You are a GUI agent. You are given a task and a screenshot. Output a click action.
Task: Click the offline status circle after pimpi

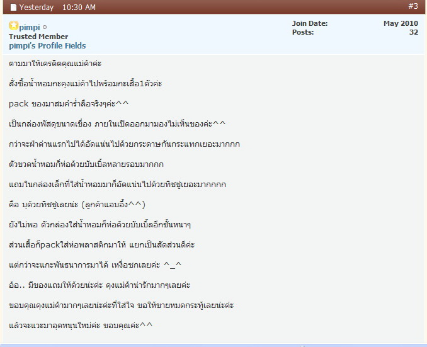click(x=44, y=27)
